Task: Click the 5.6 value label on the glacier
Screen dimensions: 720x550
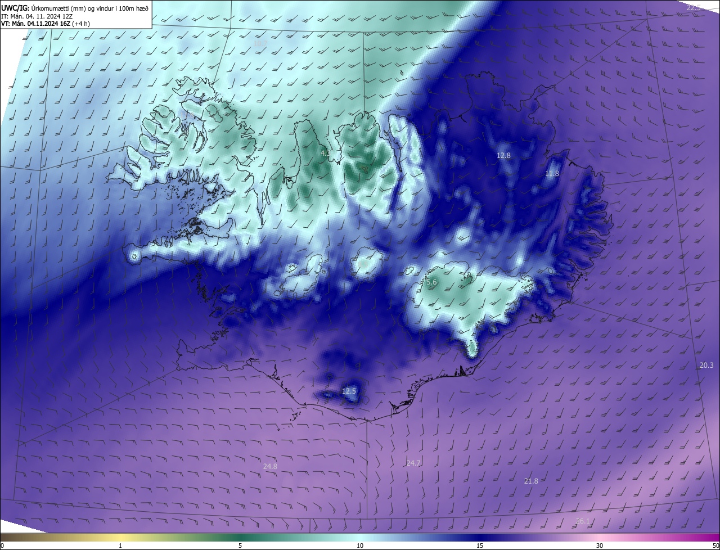Action: click(x=431, y=282)
